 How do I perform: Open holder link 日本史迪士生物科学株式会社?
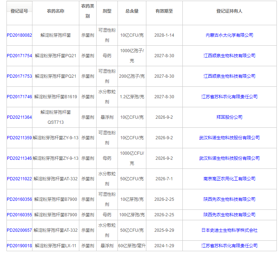pyautogui.click(x=229, y=230)
